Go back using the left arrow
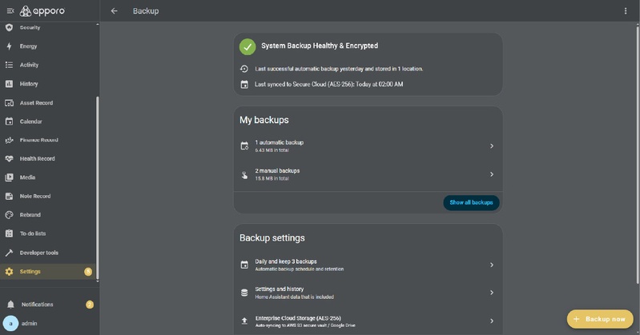 [x=115, y=11]
